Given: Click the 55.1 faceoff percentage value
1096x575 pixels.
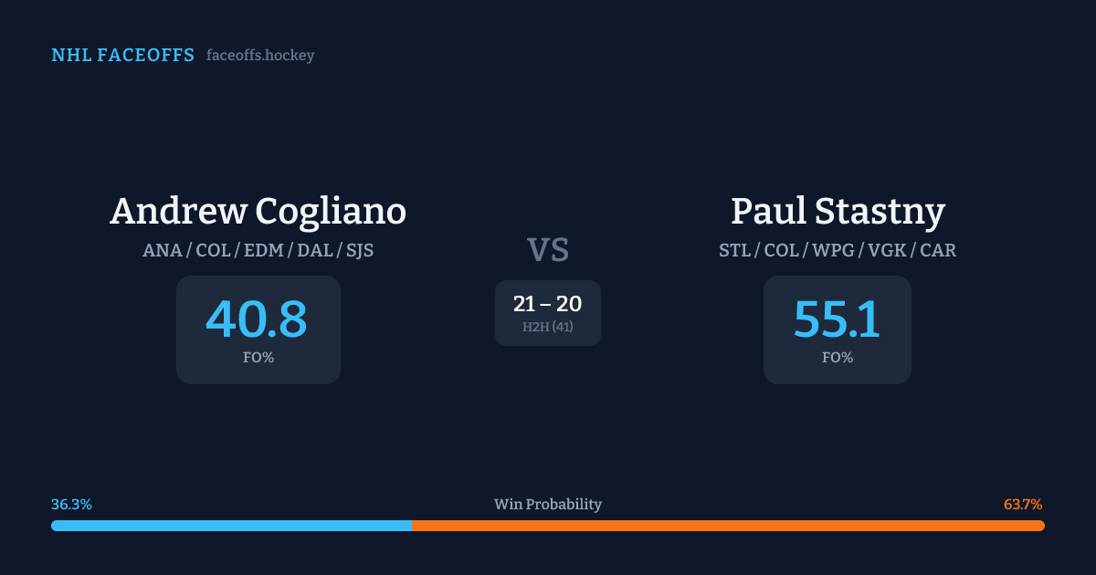Looking at the screenshot, I should (x=837, y=319).
